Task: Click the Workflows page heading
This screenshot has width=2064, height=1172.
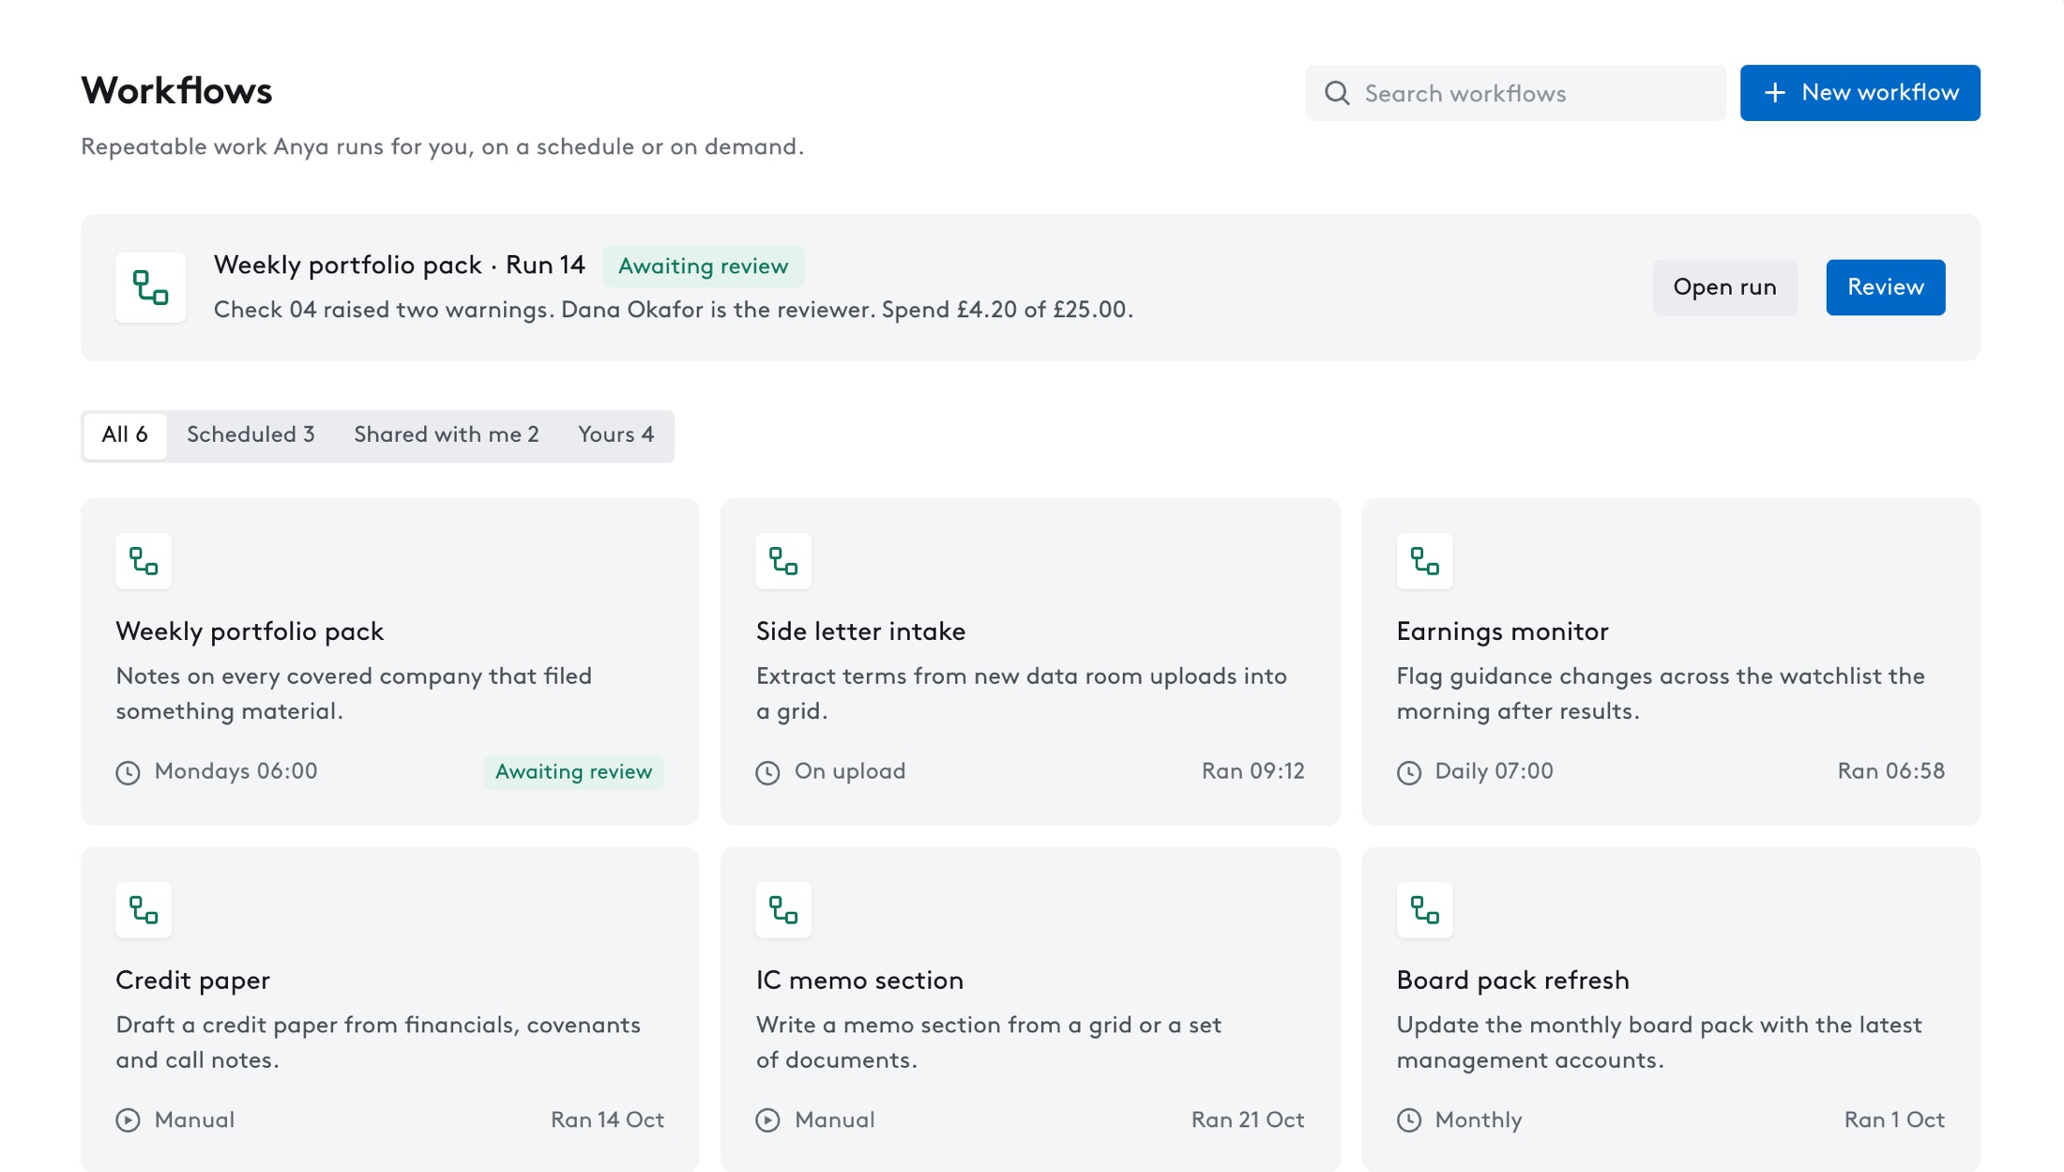Action: 176,91
